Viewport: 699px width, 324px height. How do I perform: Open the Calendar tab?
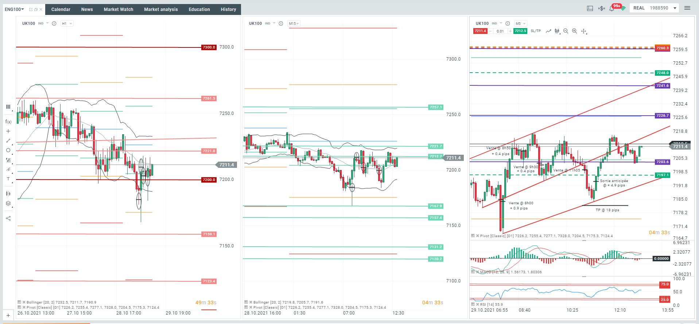click(x=61, y=9)
